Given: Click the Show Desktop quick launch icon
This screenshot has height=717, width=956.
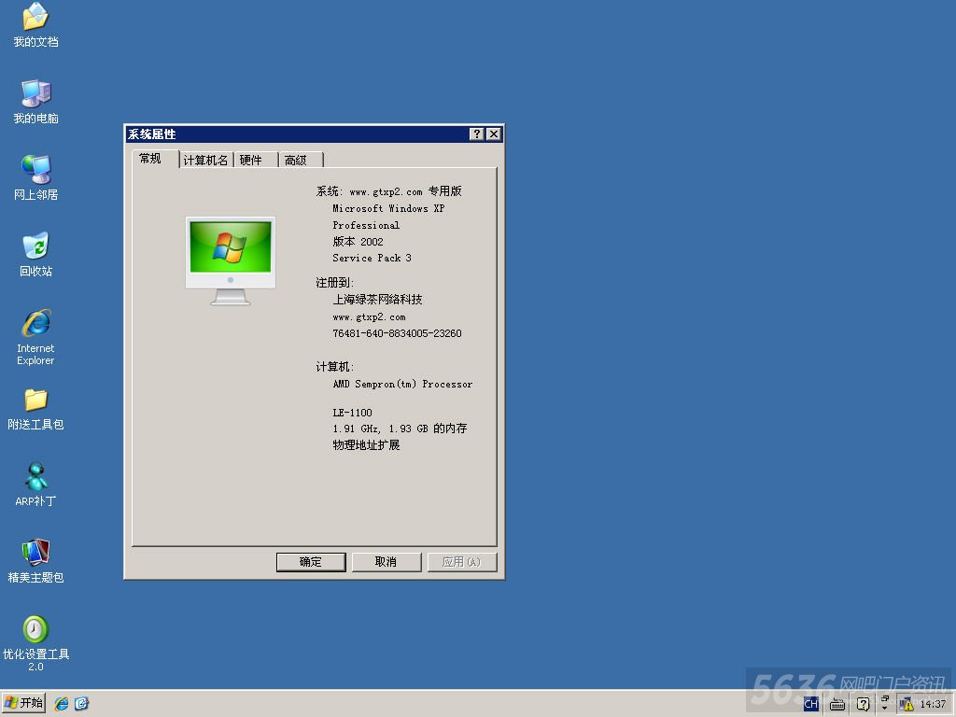Looking at the screenshot, I should click(81, 704).
